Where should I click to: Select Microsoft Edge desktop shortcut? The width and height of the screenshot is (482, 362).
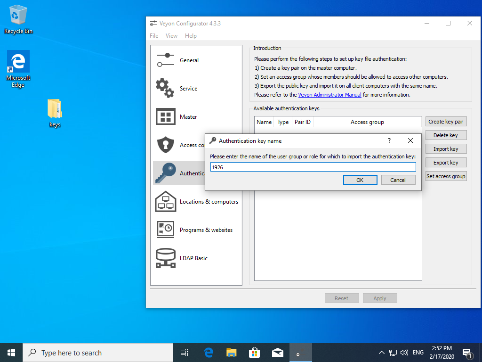click(x=18, y=69)
